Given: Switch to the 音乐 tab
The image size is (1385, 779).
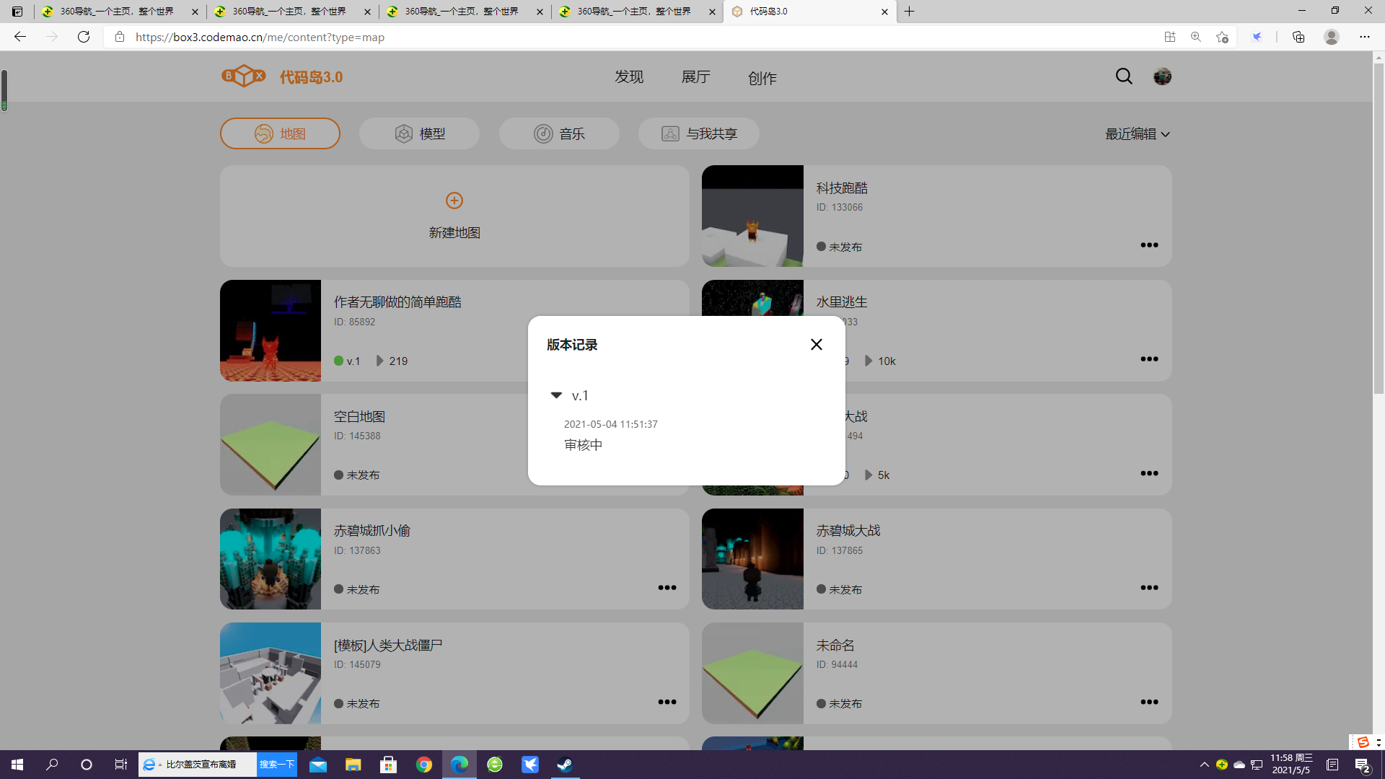Looking at the screenshot, I should pyautogui.click(x=559, y=133).
